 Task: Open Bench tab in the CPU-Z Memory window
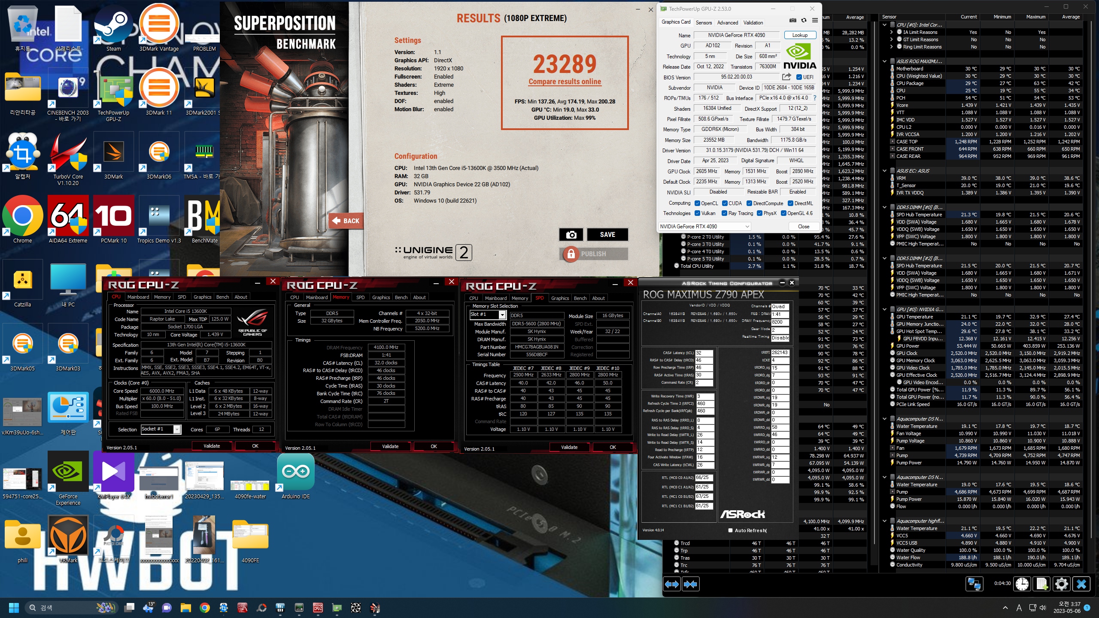pyautogui.click(x=401, y=297)
